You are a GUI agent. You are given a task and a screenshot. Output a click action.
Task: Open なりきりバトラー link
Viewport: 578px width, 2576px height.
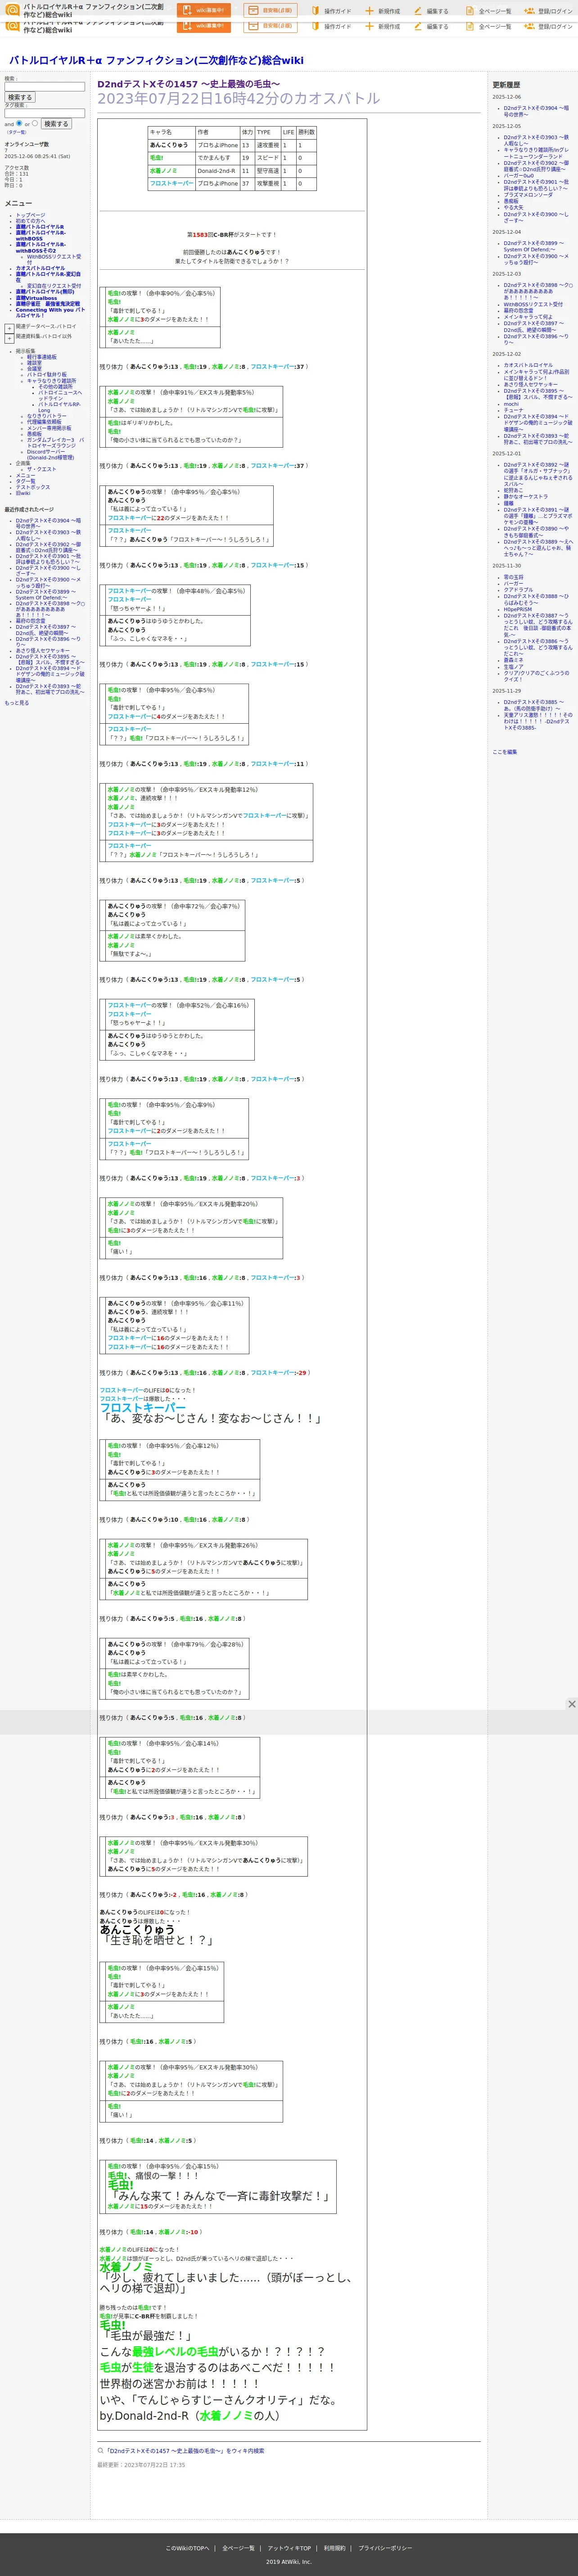[47, 416]
